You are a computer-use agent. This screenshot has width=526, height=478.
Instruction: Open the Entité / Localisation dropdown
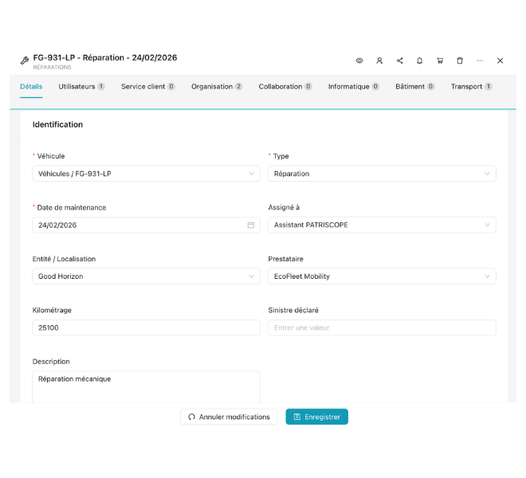tap(147, 276)
